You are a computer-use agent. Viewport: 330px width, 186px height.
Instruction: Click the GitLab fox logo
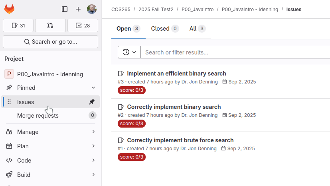pos(10,9)
